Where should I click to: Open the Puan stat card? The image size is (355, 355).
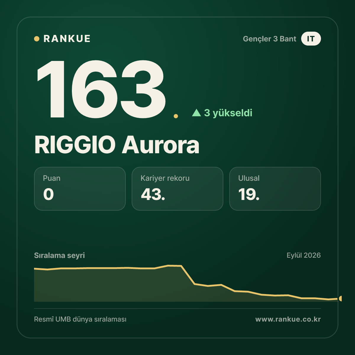tap(80, 189)
